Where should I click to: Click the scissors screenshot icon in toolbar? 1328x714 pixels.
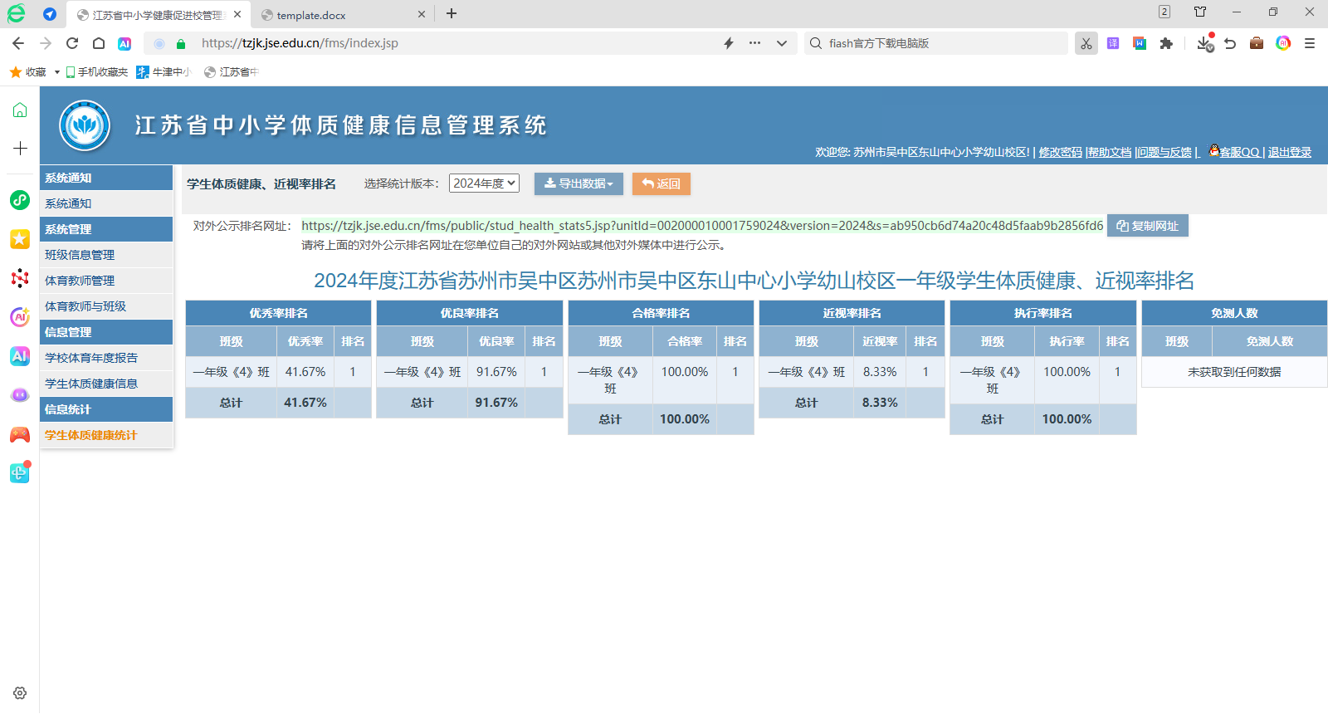point(1086,43)
